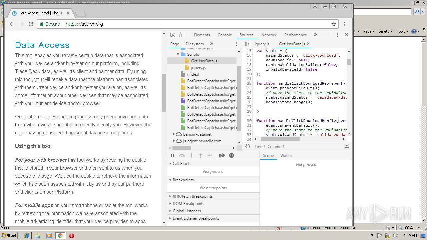Viewport: 427px width, 240px height.
Task: Open the Sources tab
Action: tap(247, 35)
